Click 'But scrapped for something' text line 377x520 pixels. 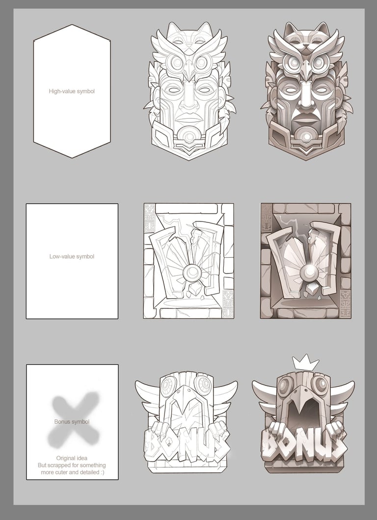(72, 465)
